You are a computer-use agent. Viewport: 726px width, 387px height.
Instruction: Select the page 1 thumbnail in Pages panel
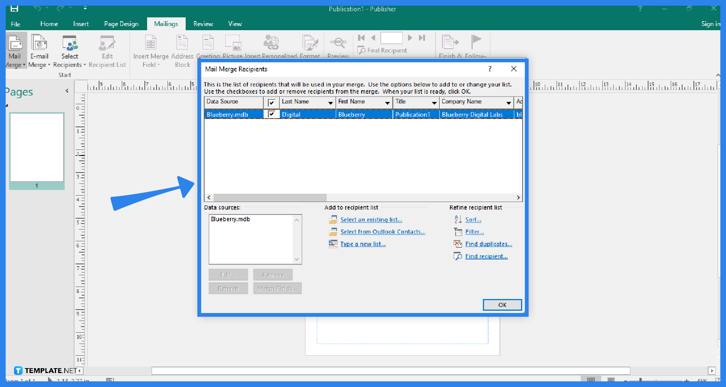[x=37, y=147]
